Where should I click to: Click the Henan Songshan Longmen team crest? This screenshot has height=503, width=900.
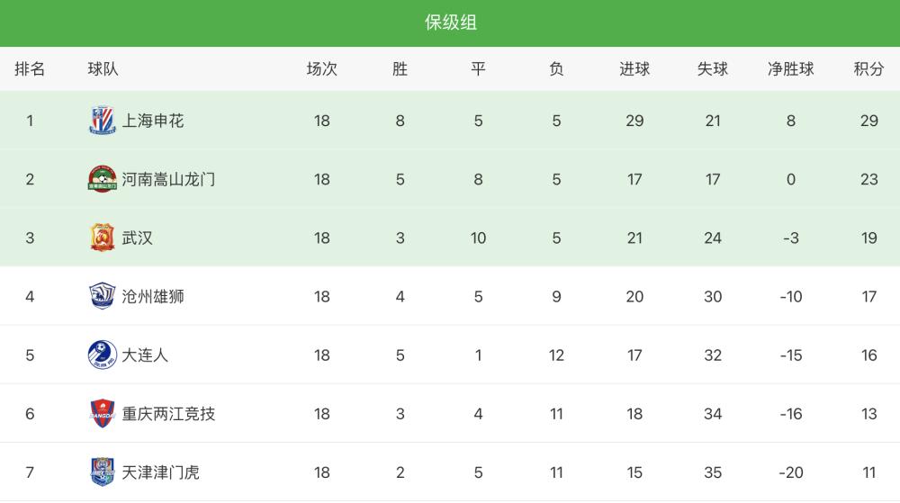pos(103,179)
